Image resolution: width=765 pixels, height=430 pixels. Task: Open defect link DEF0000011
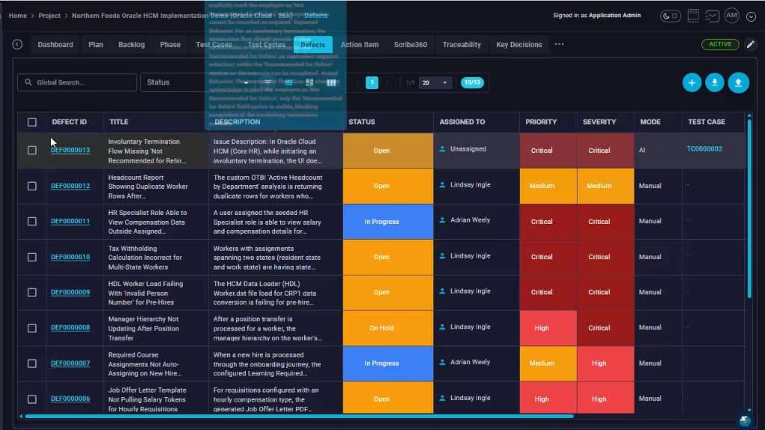[x=70, y=221]
